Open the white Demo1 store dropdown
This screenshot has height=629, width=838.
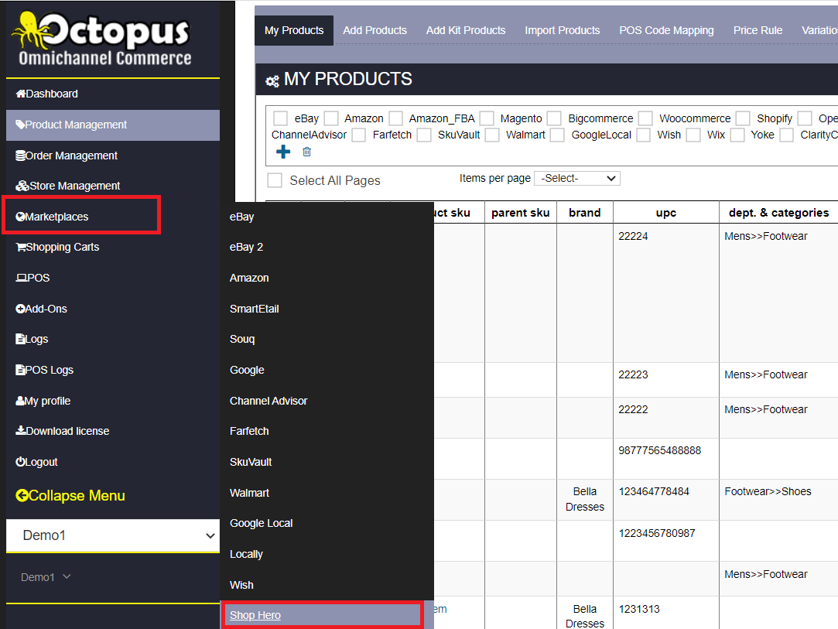pos(113,535)
